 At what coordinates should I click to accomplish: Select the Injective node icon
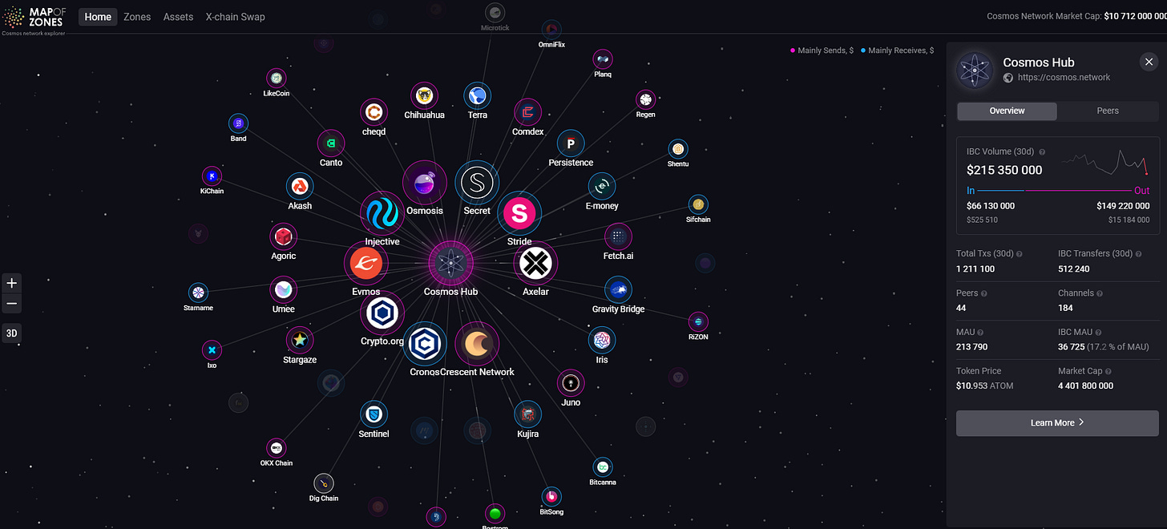[x=382, y=213]
